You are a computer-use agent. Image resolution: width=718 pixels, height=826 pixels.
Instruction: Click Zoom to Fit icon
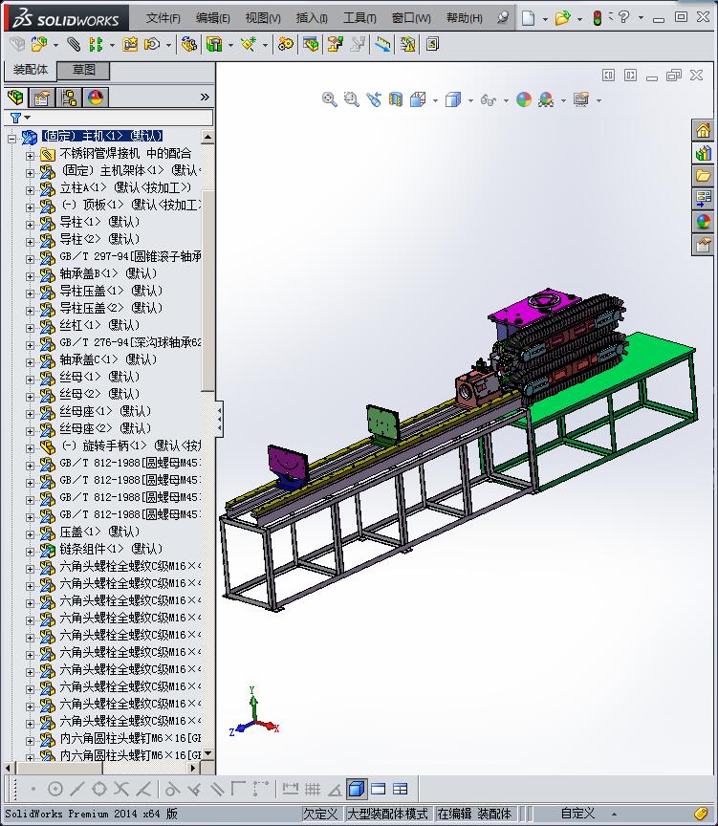[330, 99]
